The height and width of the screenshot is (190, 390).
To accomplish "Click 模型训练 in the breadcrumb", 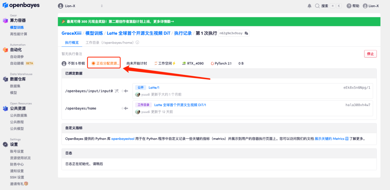I will (x=95, y=33).
